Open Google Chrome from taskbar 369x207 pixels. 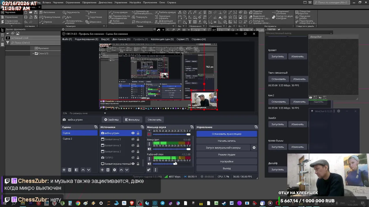(78, 203)
